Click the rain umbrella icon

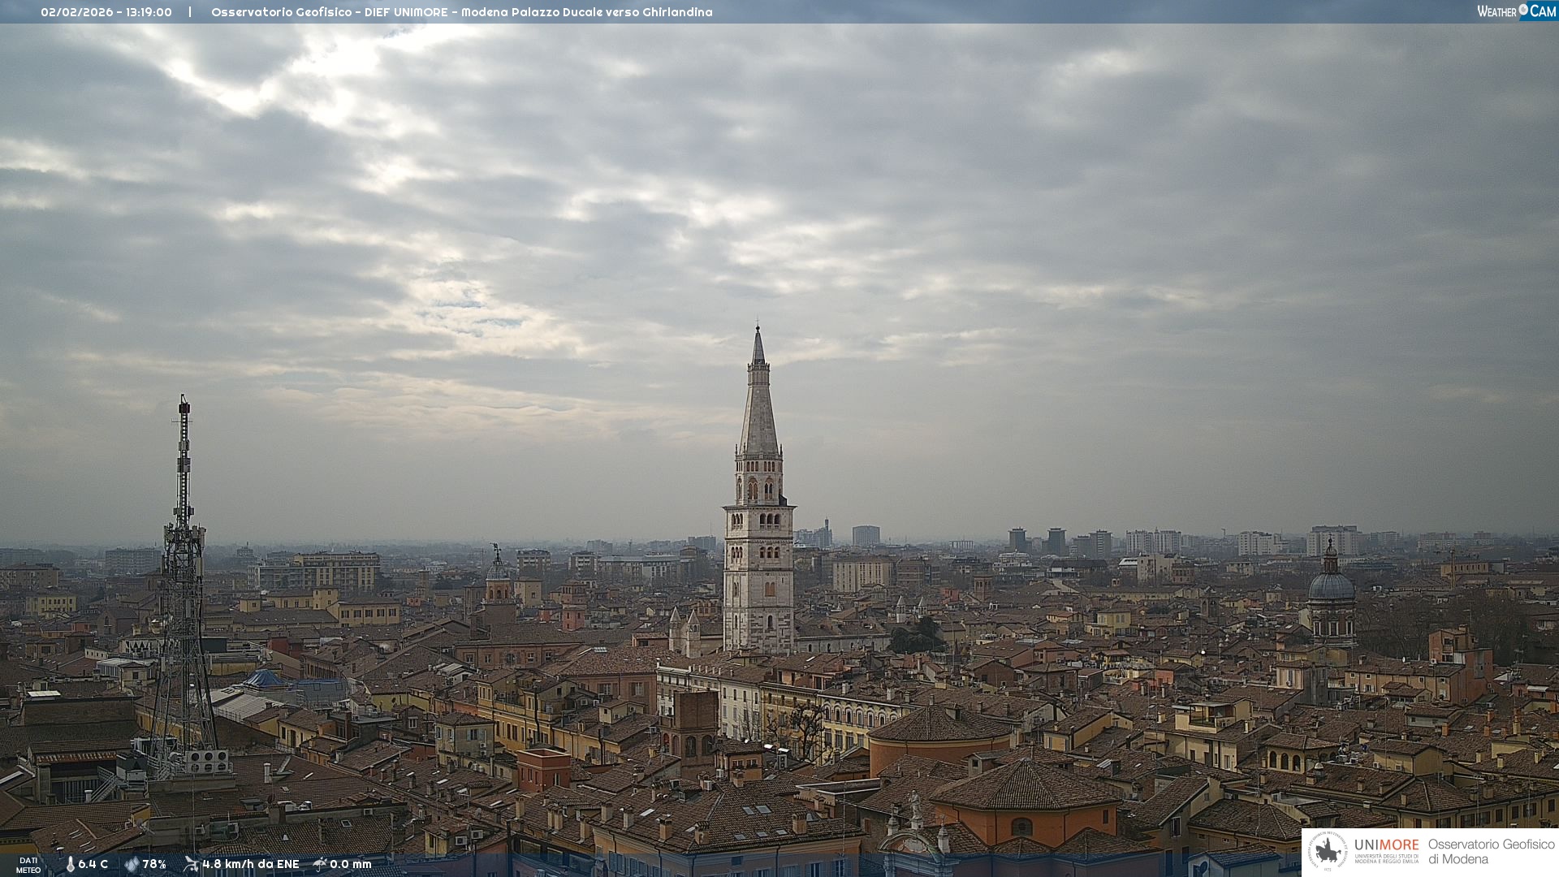click(320, 864)
